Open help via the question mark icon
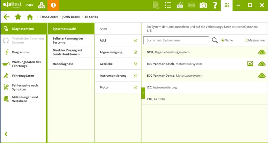This screenshot has height=143, width=268. click(x=215, y=5)
